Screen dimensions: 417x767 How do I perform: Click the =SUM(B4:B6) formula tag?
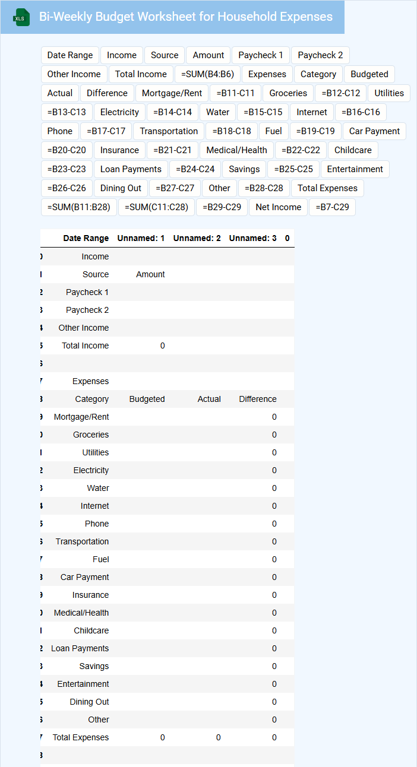[x=208, y=74]
